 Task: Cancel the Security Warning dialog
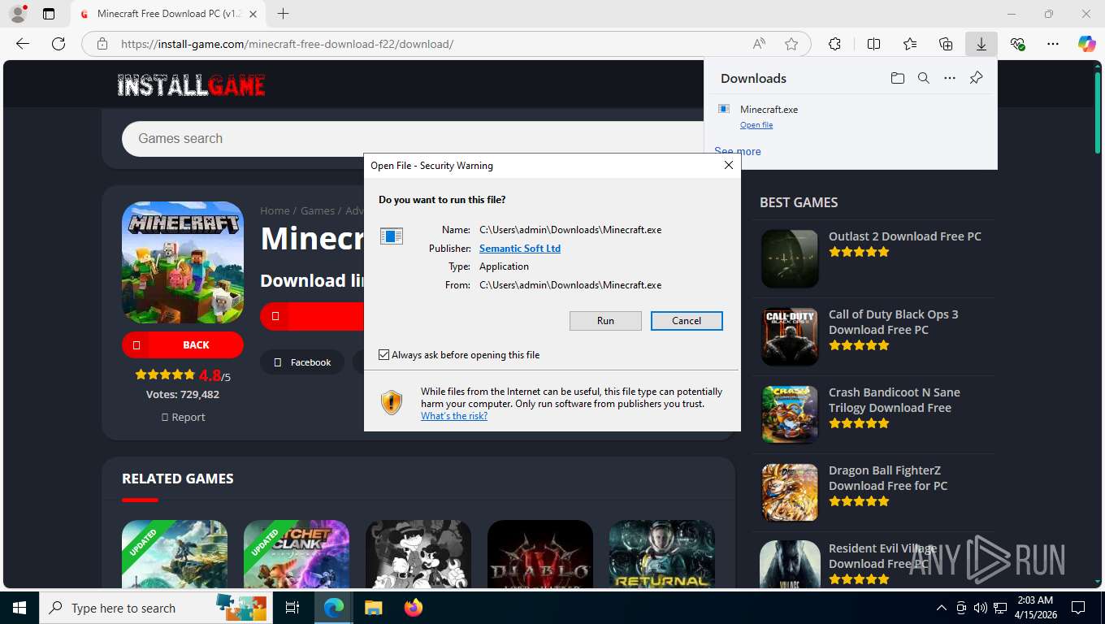point(687,321)
